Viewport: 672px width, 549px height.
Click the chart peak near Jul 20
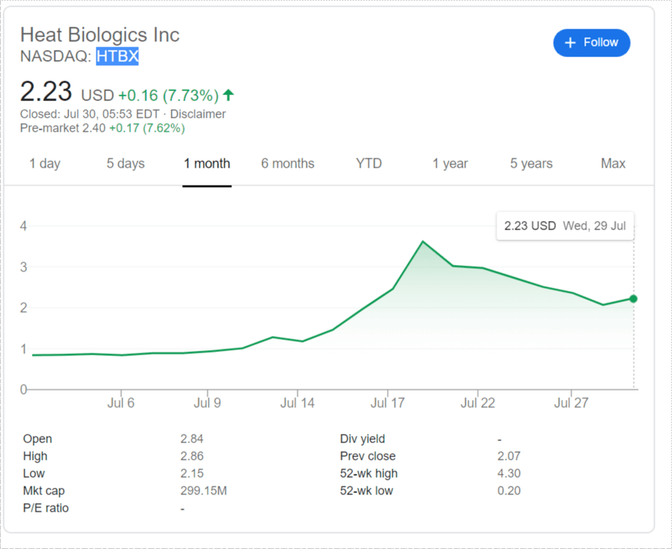pos(423,242)
